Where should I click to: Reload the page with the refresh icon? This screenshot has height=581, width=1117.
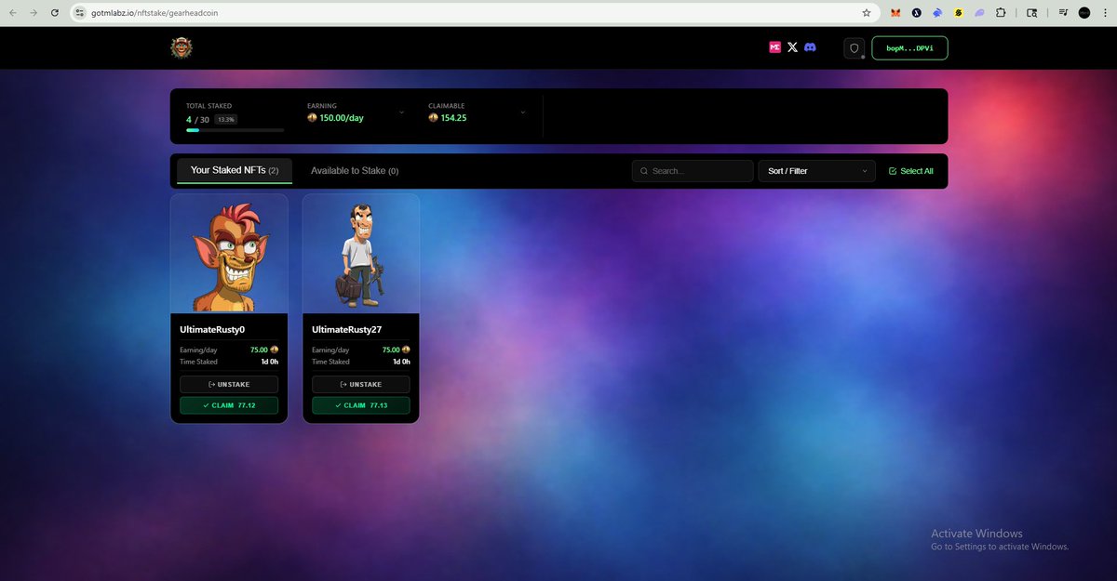pos(55,13)
